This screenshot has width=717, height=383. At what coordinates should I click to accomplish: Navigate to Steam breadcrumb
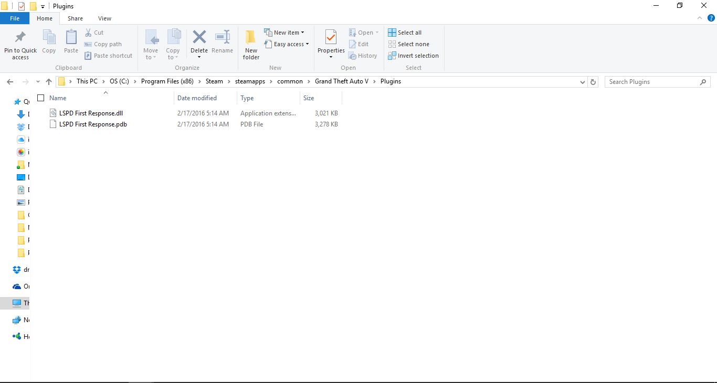click(214, 81)
